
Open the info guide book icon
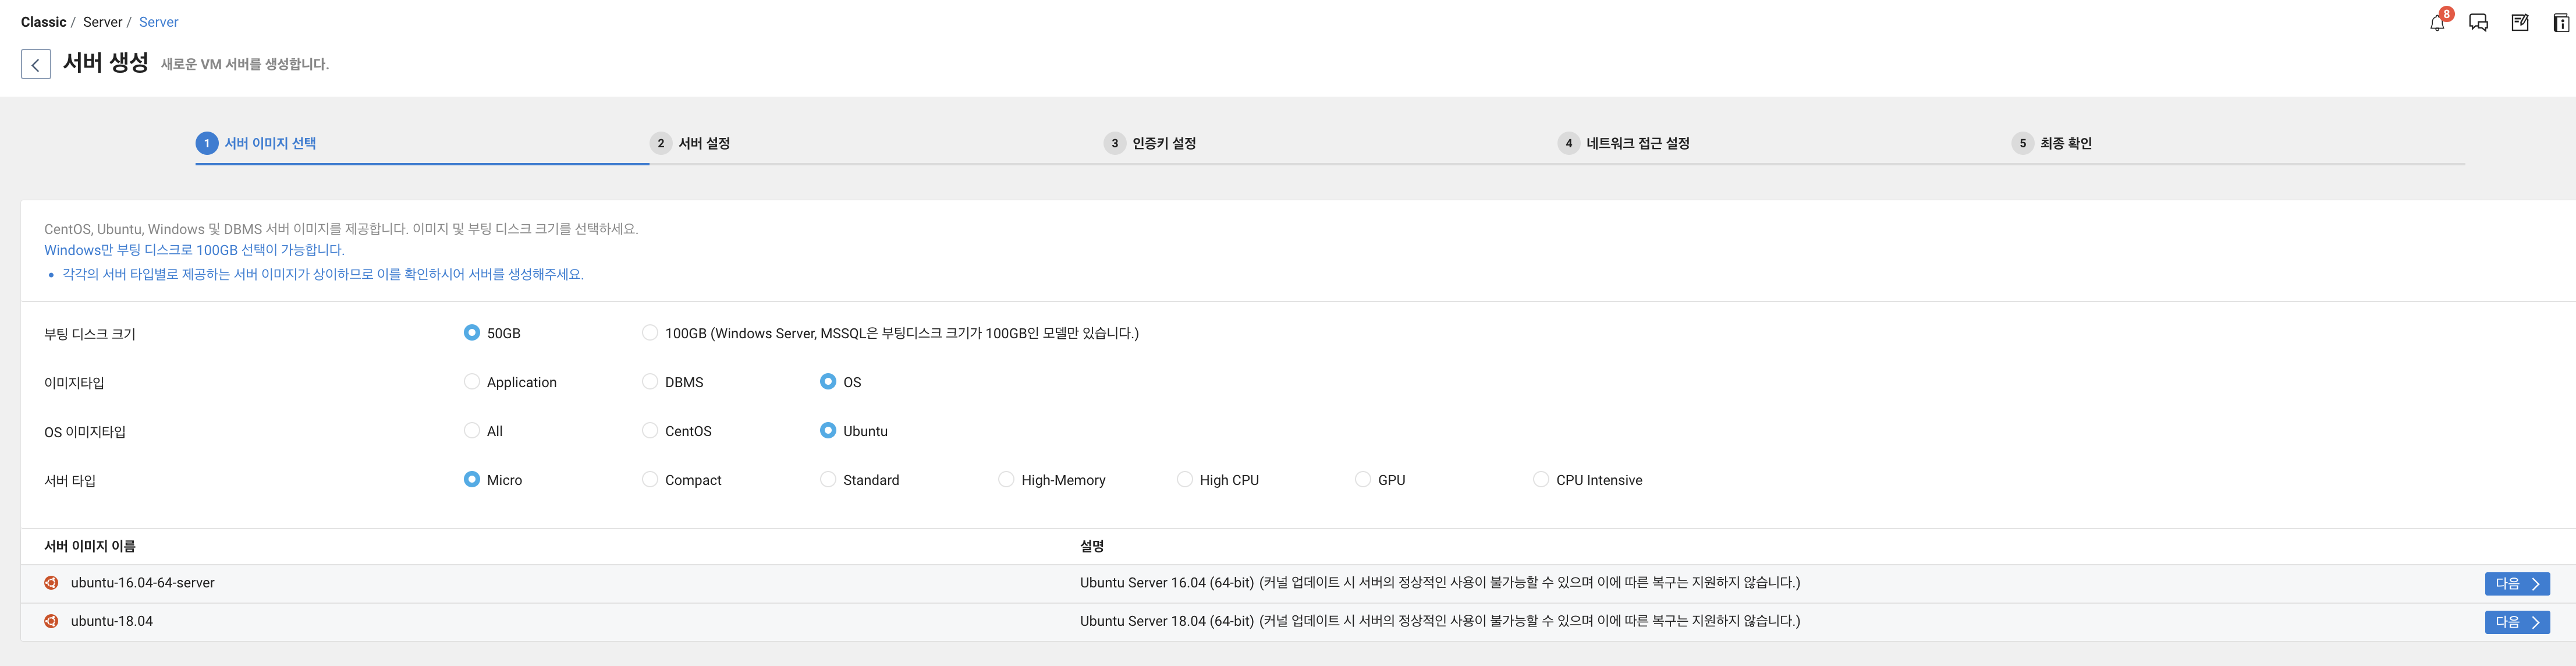(x=2561, y=23)
